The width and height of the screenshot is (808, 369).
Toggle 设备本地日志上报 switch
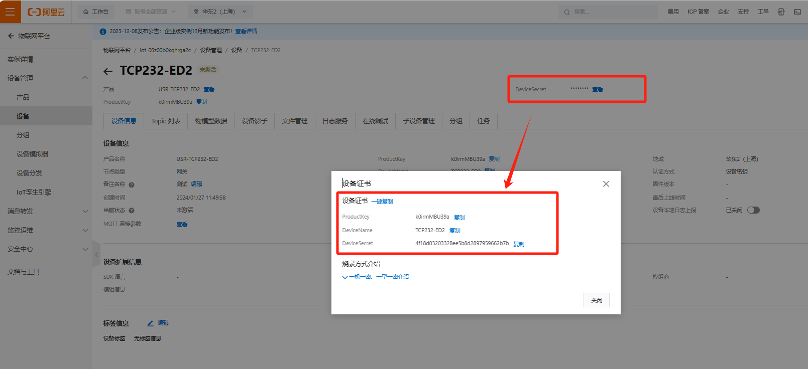(753, 210)
